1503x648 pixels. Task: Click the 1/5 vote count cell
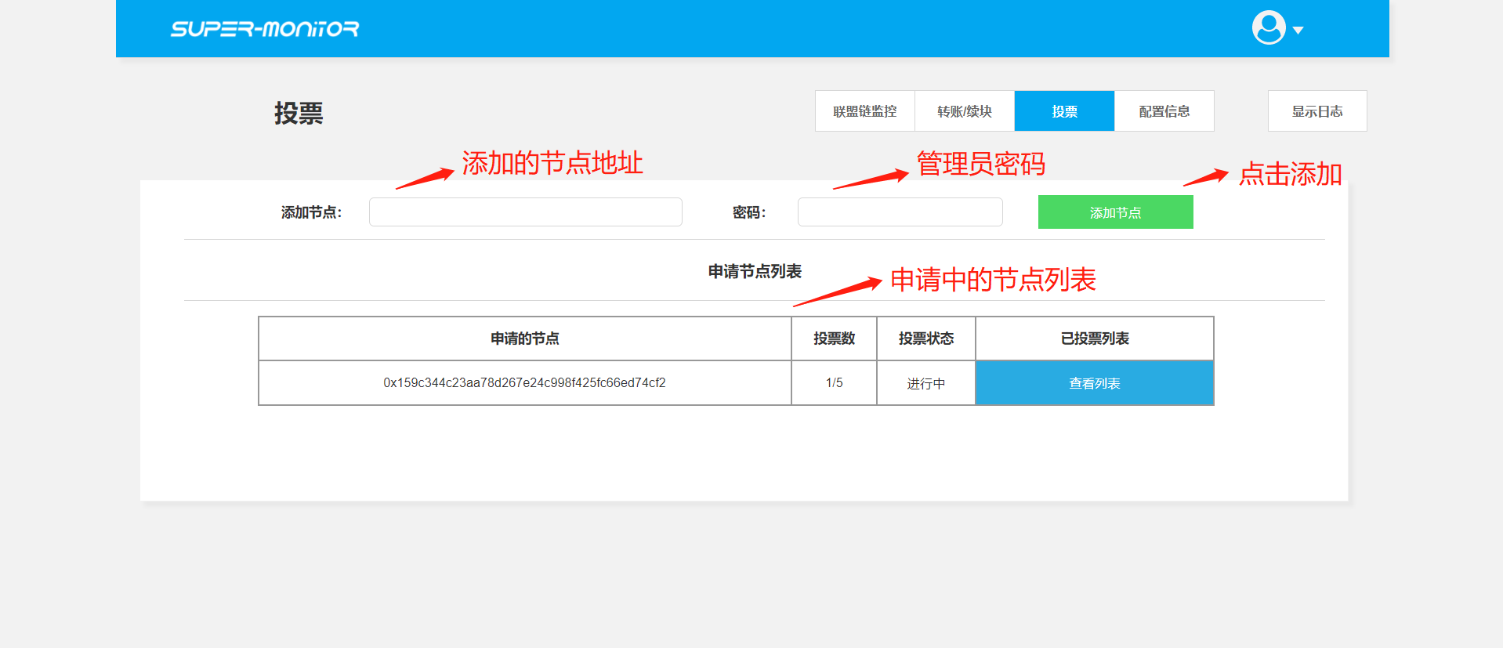point(834,383)
